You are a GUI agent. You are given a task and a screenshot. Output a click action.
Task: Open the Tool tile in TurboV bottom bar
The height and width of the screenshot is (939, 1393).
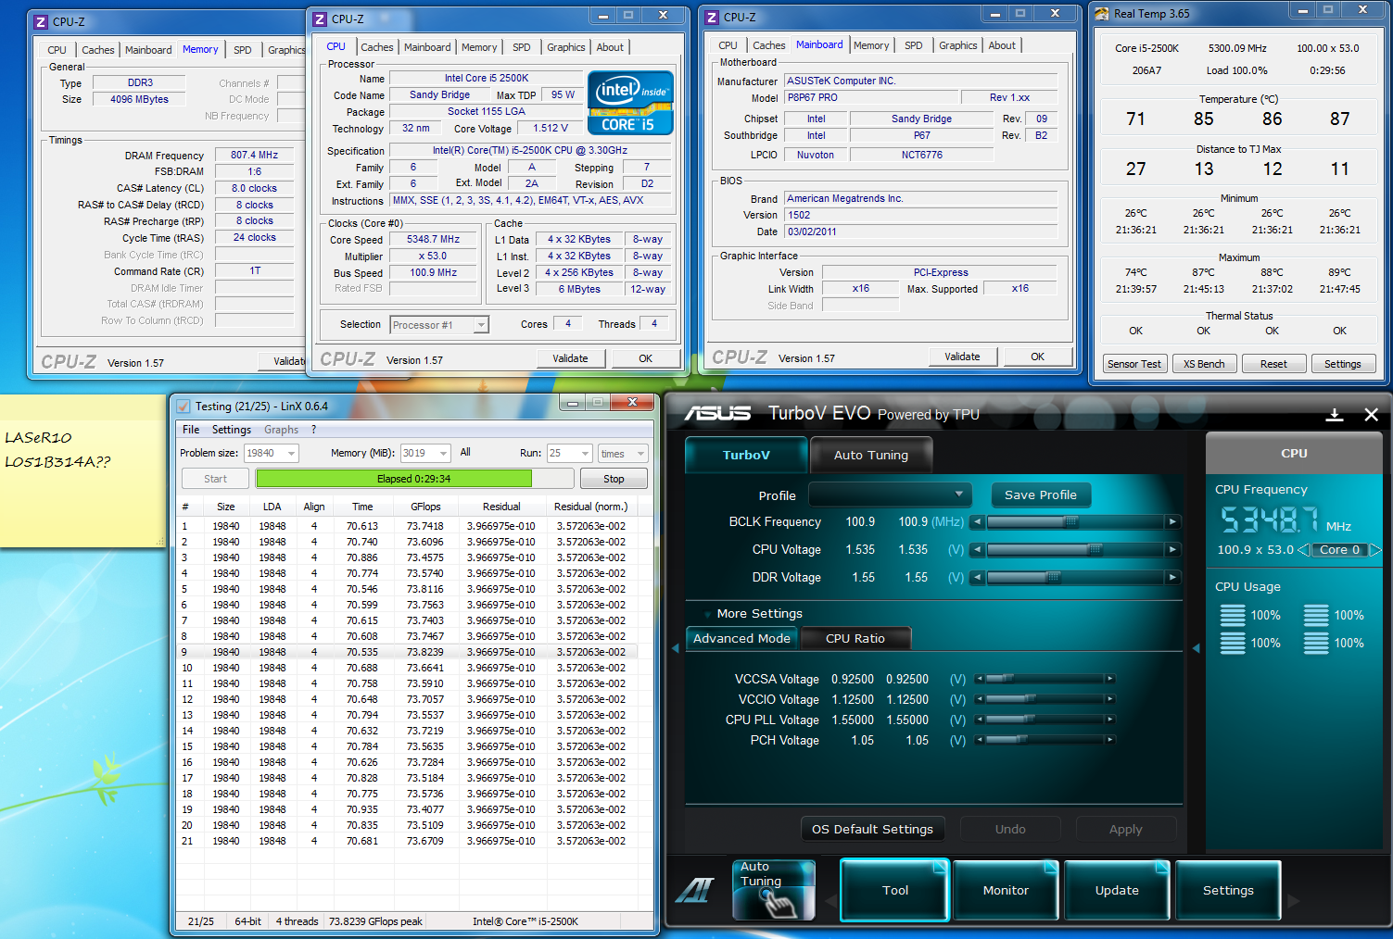(894, 891)
